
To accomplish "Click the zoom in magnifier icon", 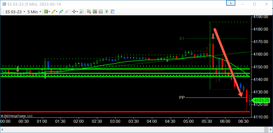I will [x=61, y=12].
